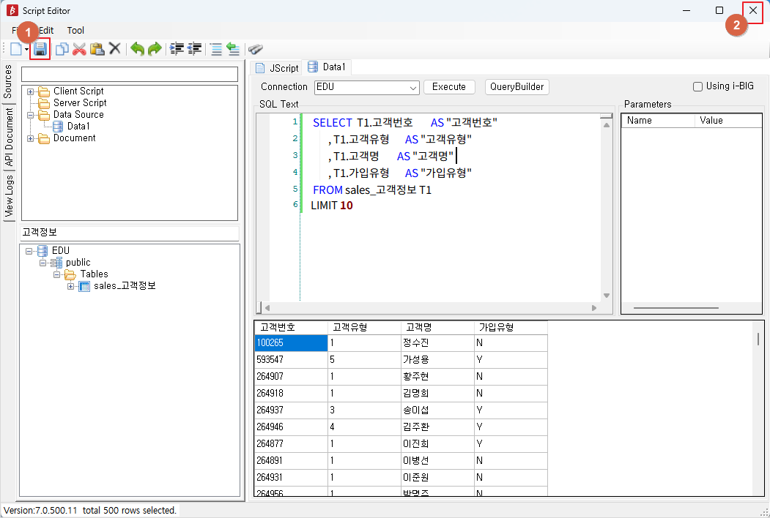Click the Execute button
The image size is (770, 518).
(449, 87)
